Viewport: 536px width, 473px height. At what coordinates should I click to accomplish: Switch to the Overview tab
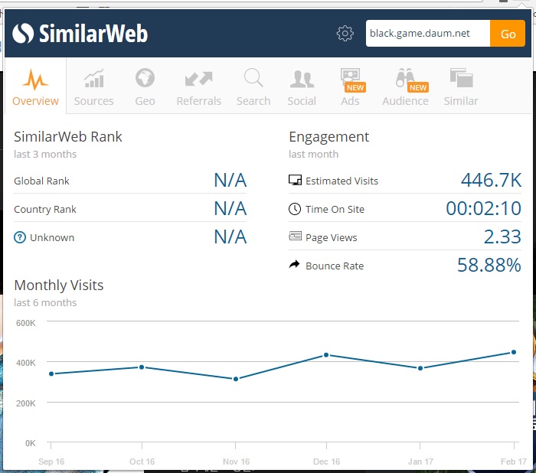pyautogui.click(x=35, y=87)
